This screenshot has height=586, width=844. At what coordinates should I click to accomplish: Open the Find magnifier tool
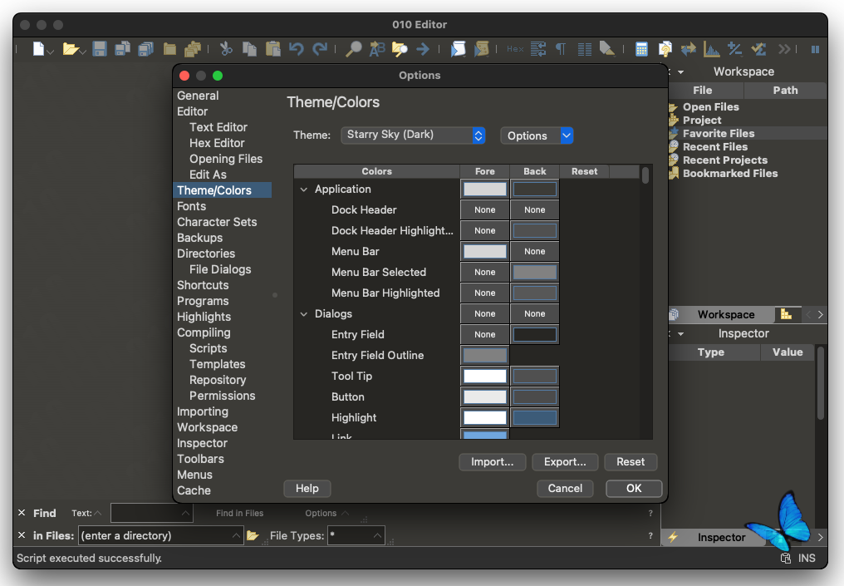352,49
